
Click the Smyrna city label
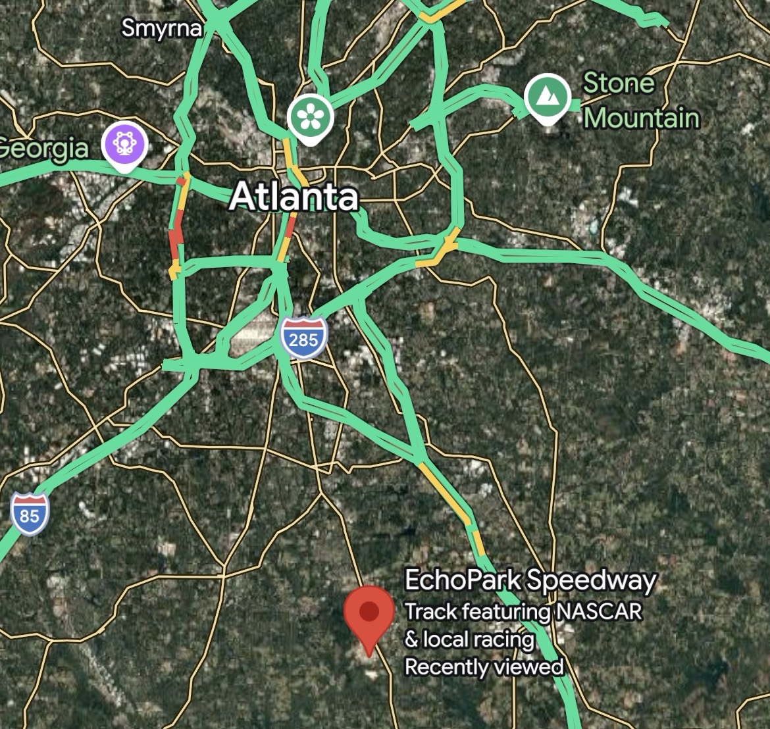[161, 28]
